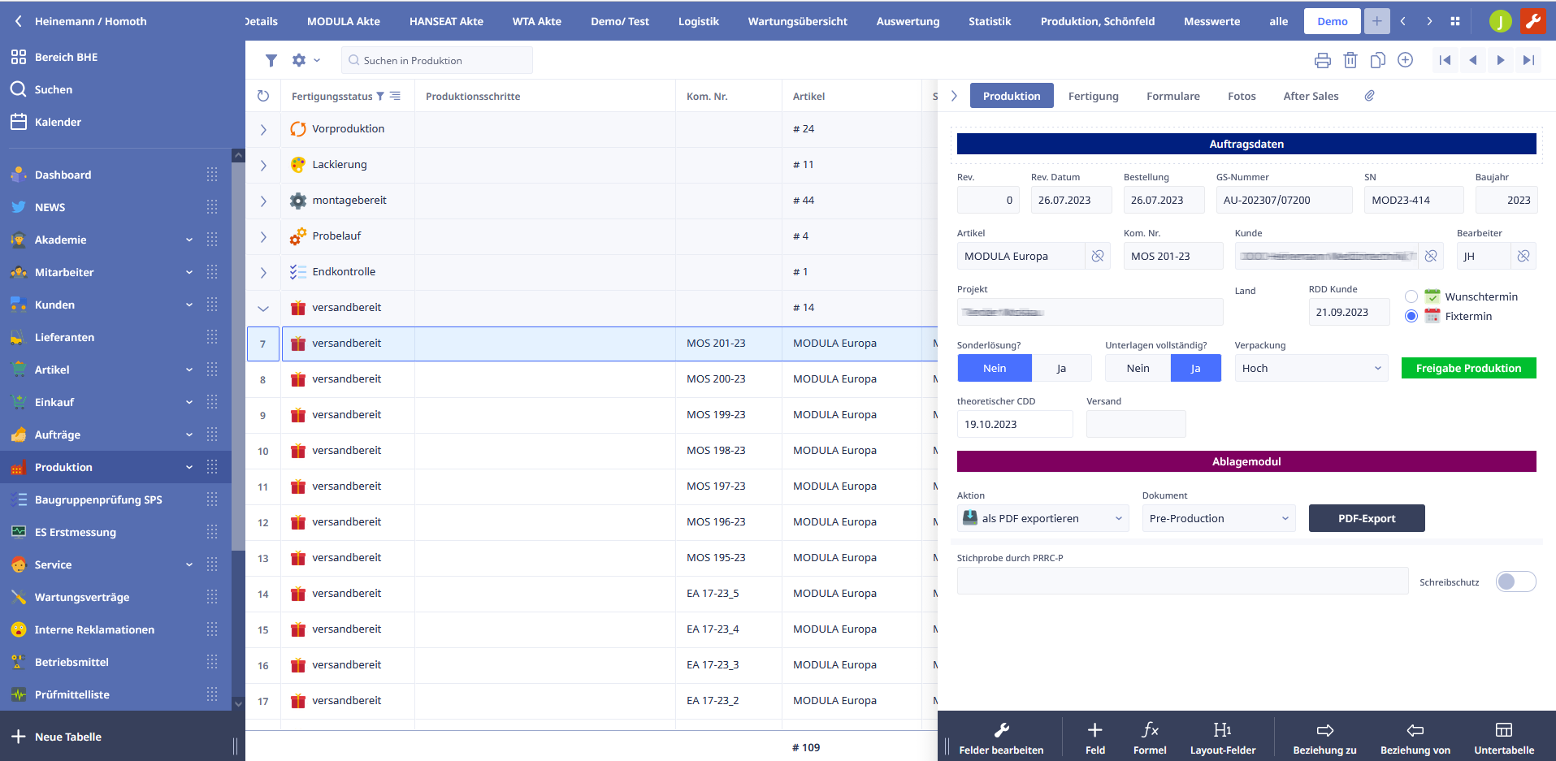The width and height of the screenshot is (1556, 761).
Task: Expand the montagebereit group
Action: 263,201
